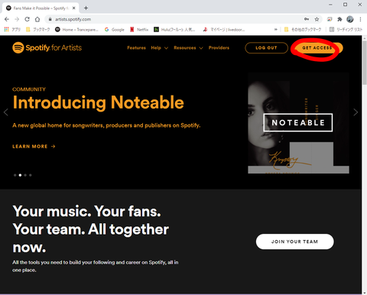Expand the Resources dropdown menu
Image resolution: width=367 pixels, height=295 pixels.
coord(188,48)
